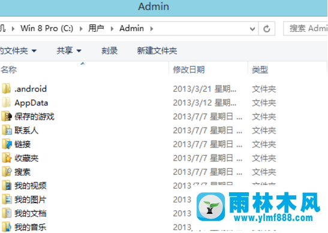Click 新建文件夹 to create a folder

pyautogui.click(x=157, y=50)
